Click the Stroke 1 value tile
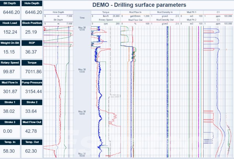 [10, 111]
